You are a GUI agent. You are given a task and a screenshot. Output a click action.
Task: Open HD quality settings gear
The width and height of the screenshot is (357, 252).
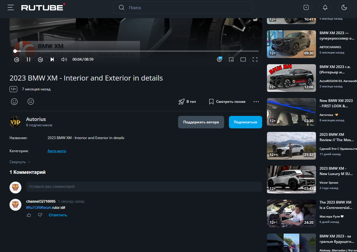(x=219, y=59)
